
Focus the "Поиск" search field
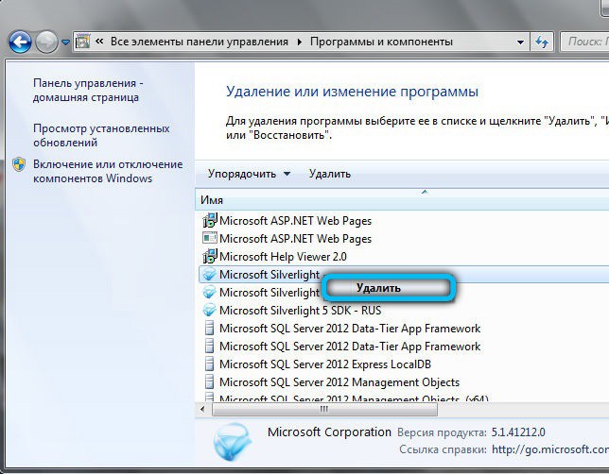coord(585,42)
